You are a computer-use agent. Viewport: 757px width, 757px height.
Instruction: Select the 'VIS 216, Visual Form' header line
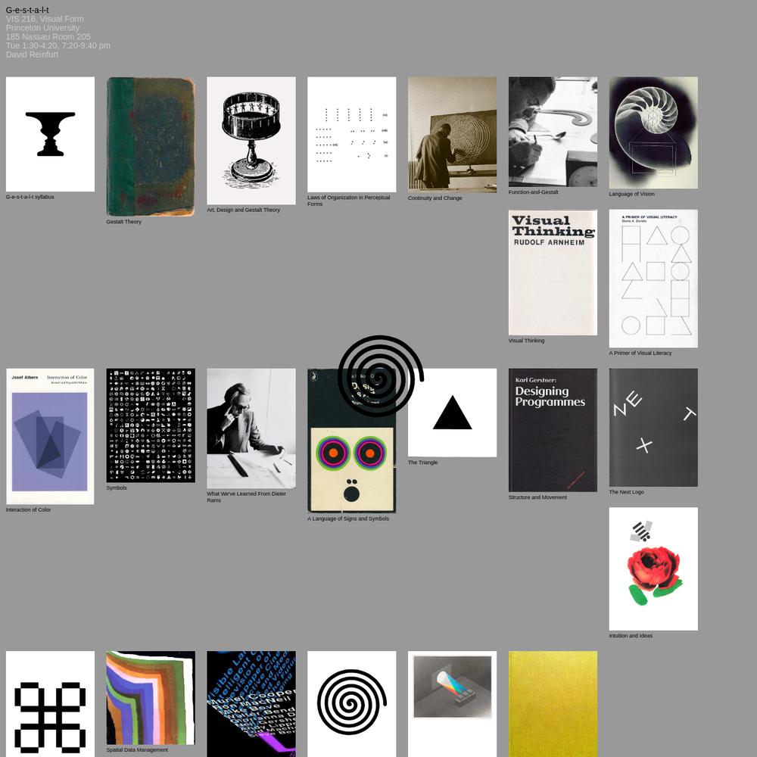pyautogui.click(x=45, y=19)
